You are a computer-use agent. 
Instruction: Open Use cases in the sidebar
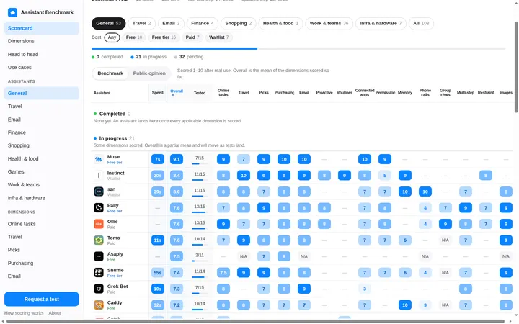pyautogui.click(x=42, y=67)
